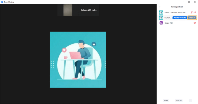Click the Participants (3) panel title
Viewport: 198px width, 104px height.
177,7
